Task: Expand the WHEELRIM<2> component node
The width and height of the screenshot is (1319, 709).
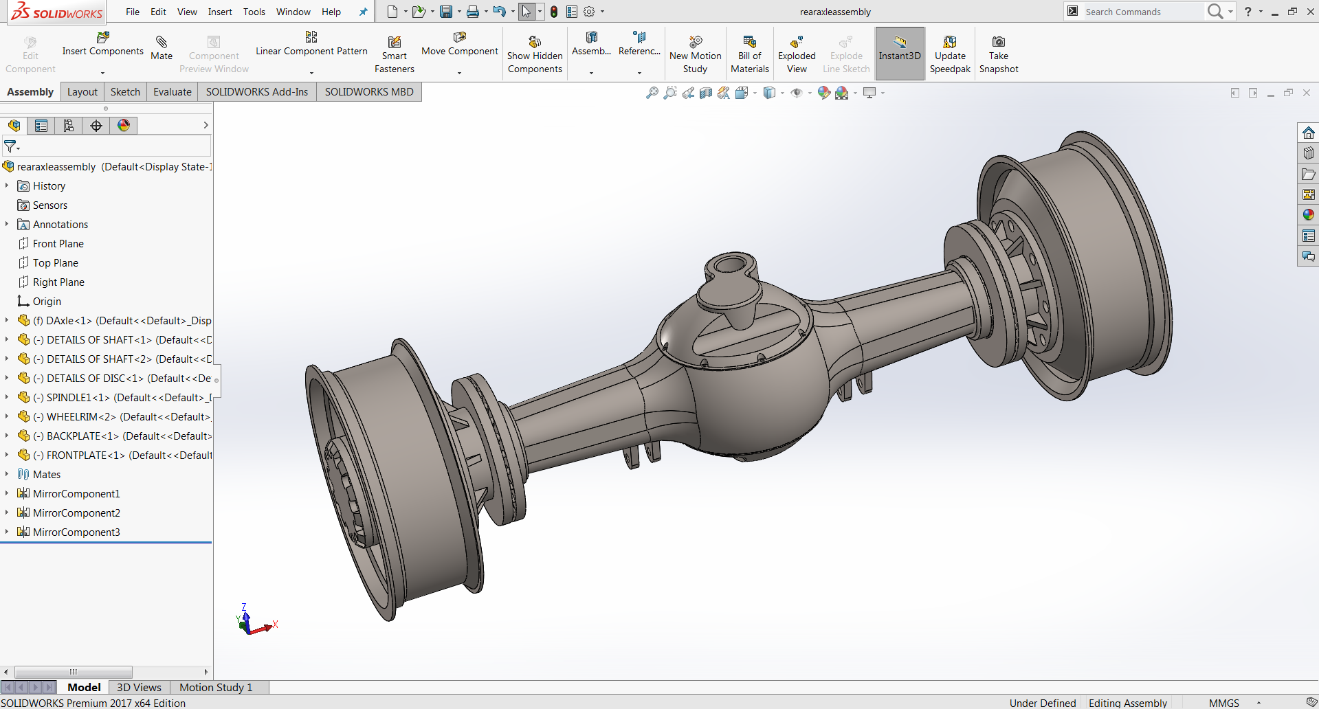Action: 7,416
